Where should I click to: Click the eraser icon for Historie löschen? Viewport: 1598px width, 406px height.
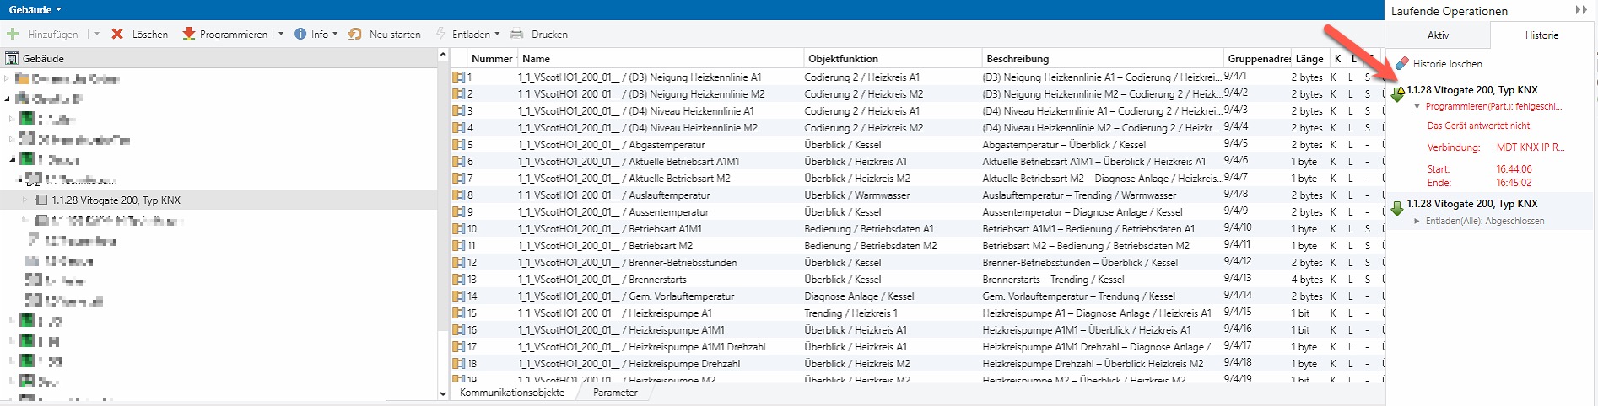click(1402, 63)
